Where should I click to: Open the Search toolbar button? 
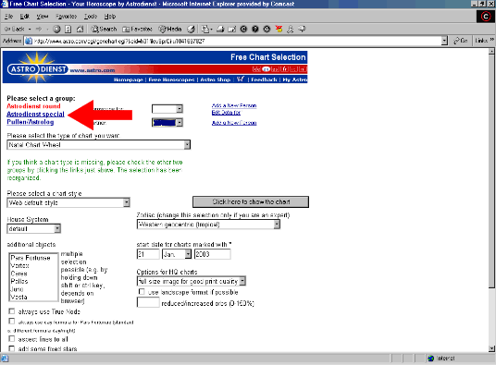coord(104,29)
